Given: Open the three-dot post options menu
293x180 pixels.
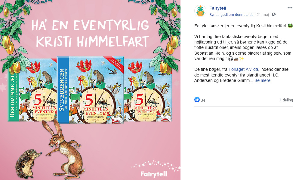Looking at the screenshot, I should [x=290, y=8].
